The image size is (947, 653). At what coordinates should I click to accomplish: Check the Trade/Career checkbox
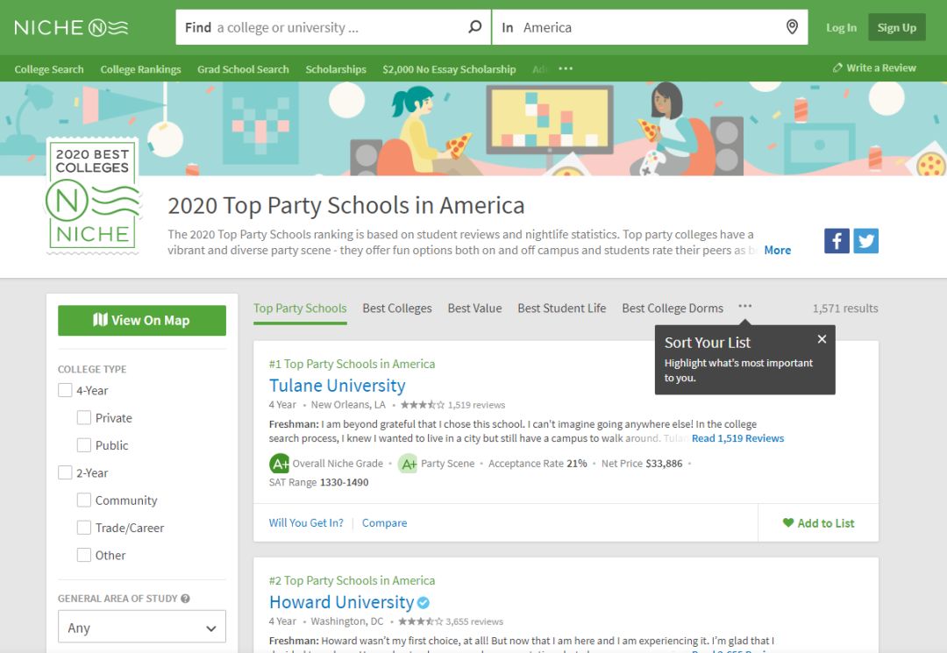84,528
